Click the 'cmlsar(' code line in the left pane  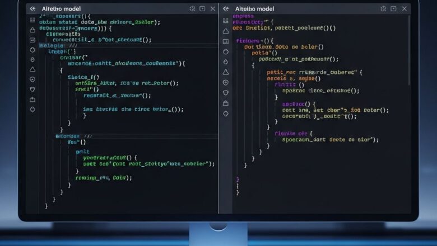pyautogui.click(x=74, y=58)
